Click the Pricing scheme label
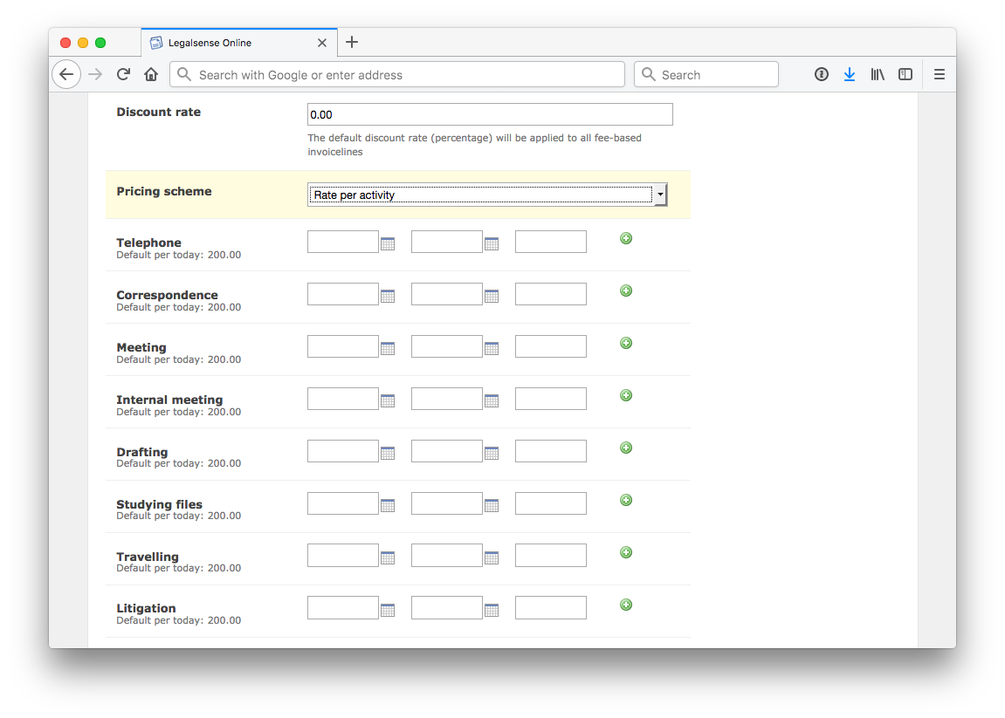 pyautogui.click(x=164, y=192)
